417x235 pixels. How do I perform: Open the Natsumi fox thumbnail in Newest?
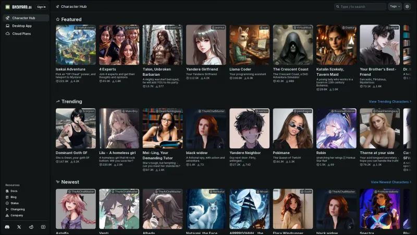point(206,209)
